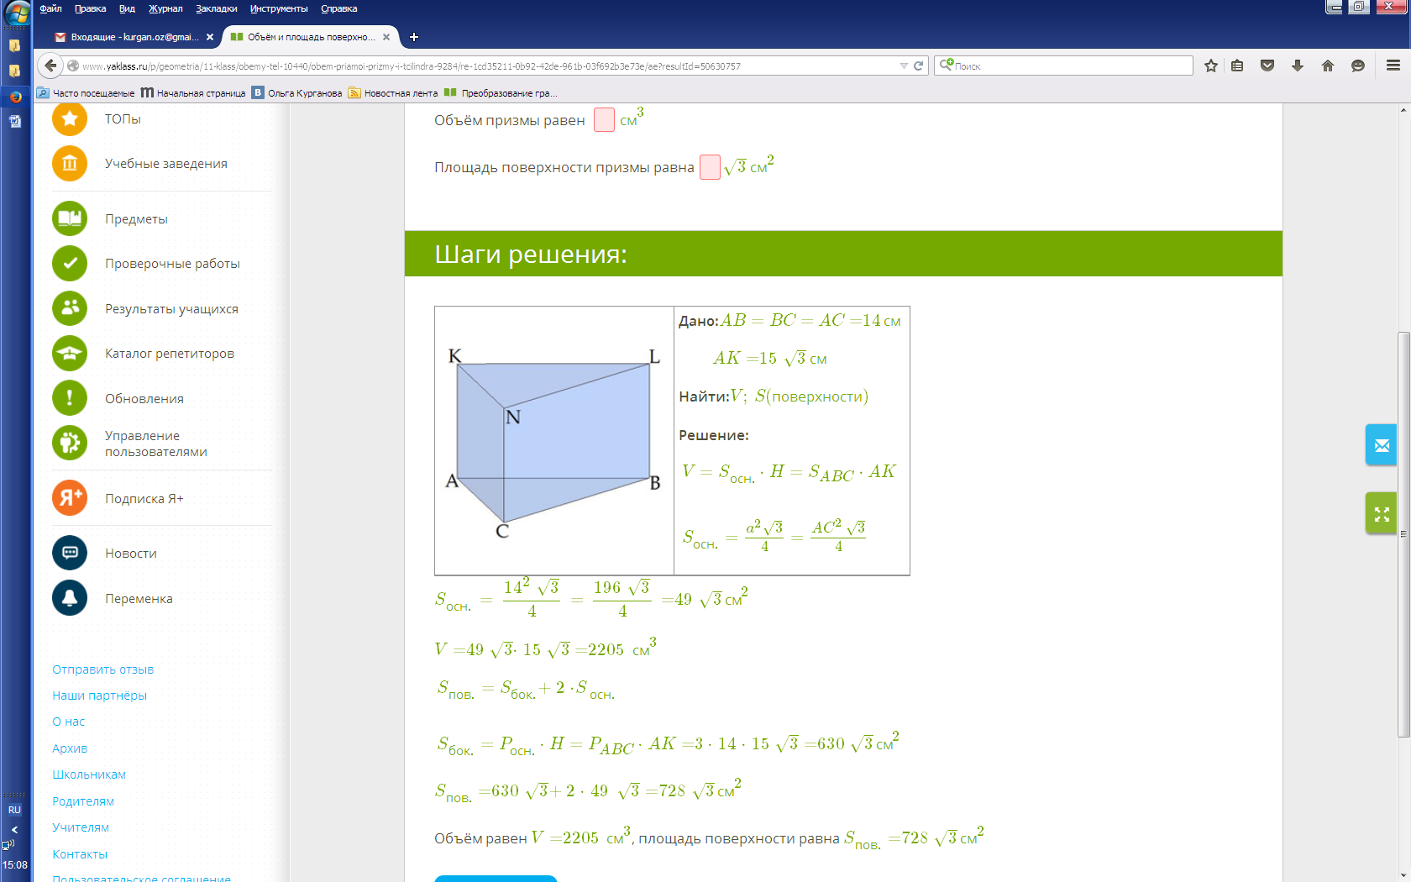1411x882 pixels.
Task: Open the Справка menu
Action: click(339, 8)
